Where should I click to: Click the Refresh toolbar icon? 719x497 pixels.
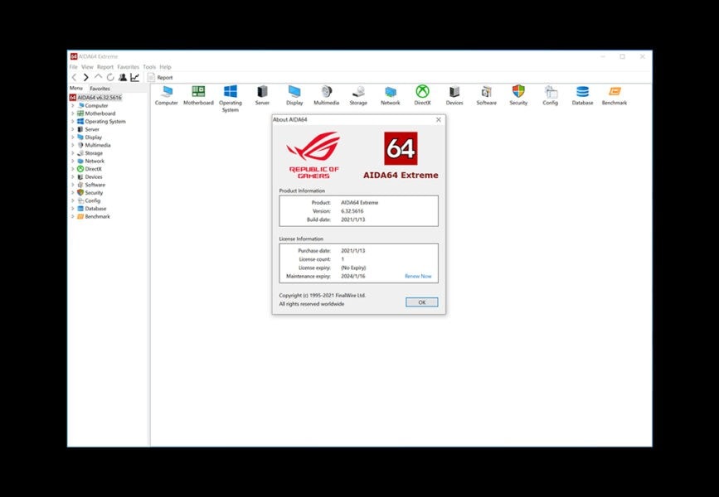point(110,77)
